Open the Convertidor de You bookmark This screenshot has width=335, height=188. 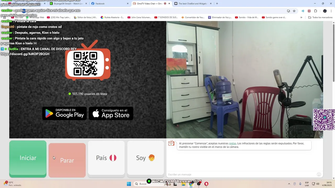point(193,17)
